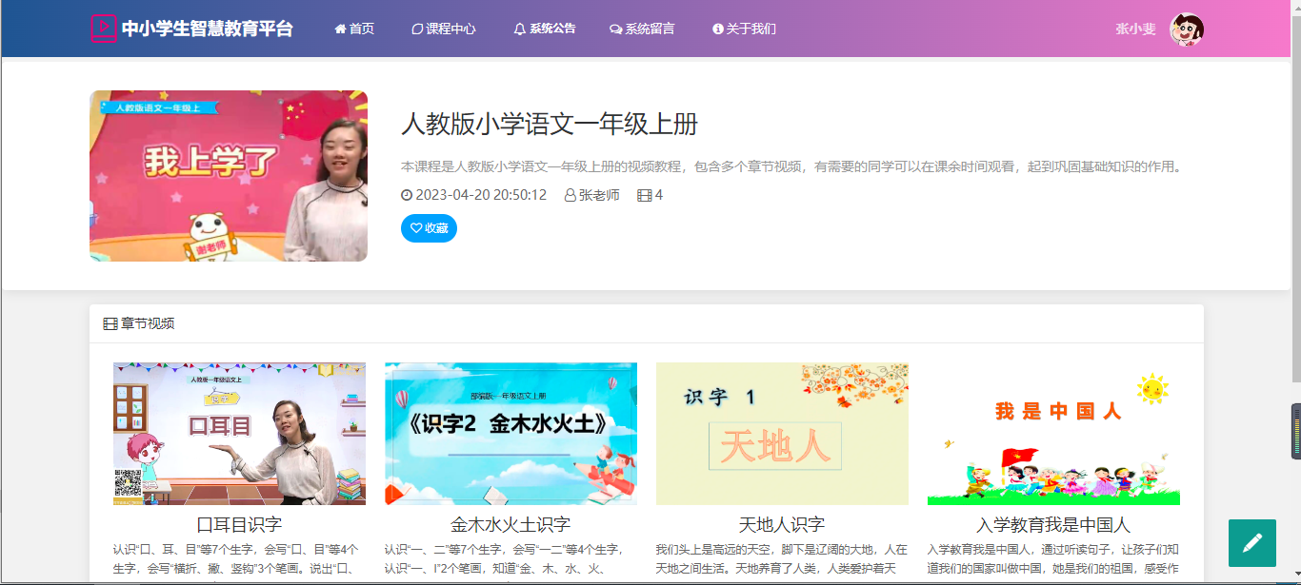
Task: Click the clock icon beside the date
Action: [x=407, y=195]
